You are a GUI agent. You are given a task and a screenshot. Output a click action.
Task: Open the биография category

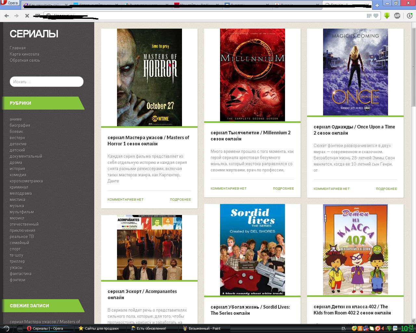20,126
